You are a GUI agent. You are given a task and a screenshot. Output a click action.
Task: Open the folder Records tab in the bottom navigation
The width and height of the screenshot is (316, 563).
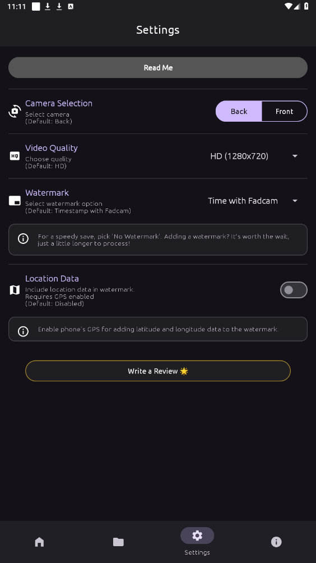coord(118,542)
